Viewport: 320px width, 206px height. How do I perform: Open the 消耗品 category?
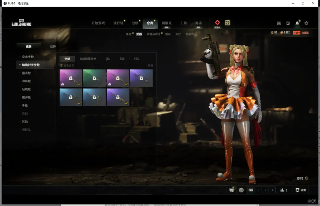pyautogui.click(x=26, y=129)
